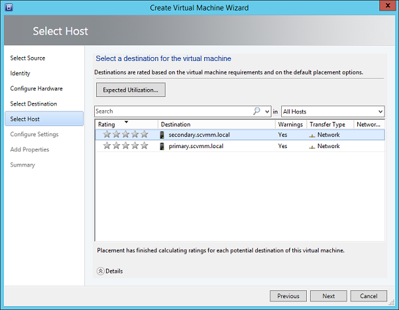
Task: Click the truncated Networ... column header
Action: (369, 124)
